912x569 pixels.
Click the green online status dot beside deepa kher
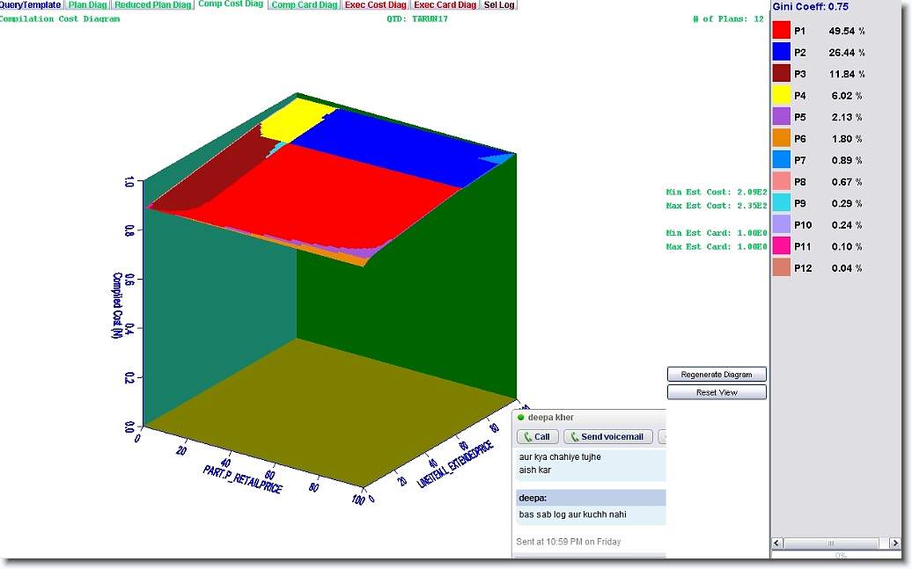[x=521, y=417]
